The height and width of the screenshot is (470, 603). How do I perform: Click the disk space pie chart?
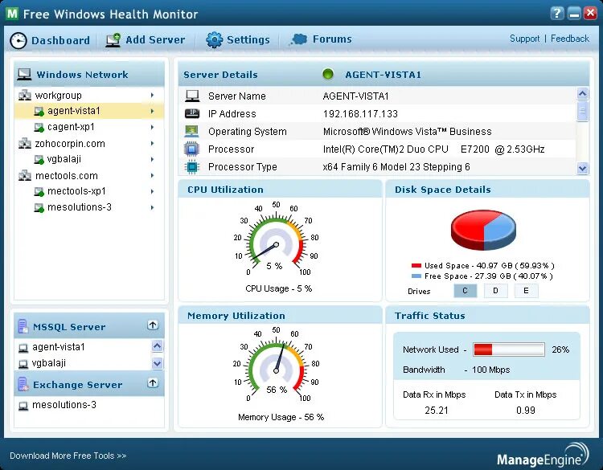click(483, 230)
